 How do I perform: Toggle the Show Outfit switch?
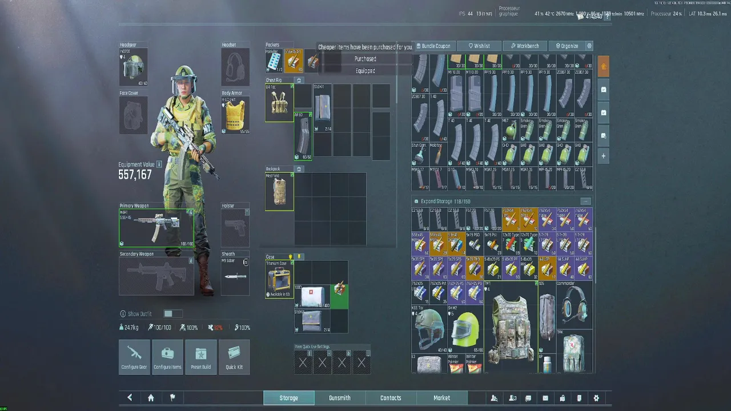[x=172, y=314]
